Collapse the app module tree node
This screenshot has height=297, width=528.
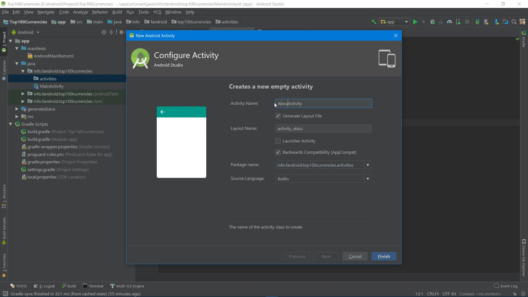pyautogui.click(x=11, y=41)
